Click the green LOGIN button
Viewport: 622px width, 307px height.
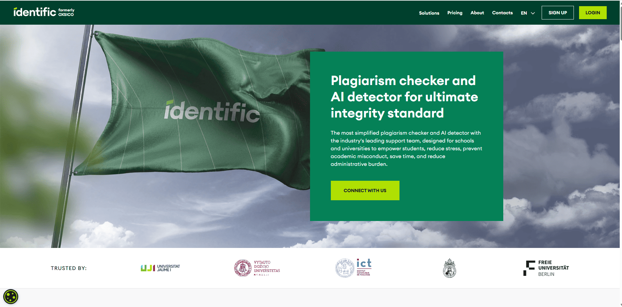tap(592, 13)
